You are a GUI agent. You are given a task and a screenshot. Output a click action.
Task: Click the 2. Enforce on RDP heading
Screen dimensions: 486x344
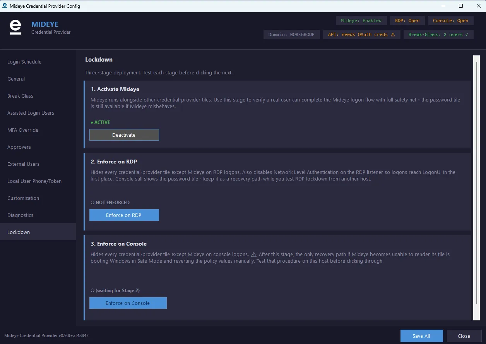click(x=114, y=162)
